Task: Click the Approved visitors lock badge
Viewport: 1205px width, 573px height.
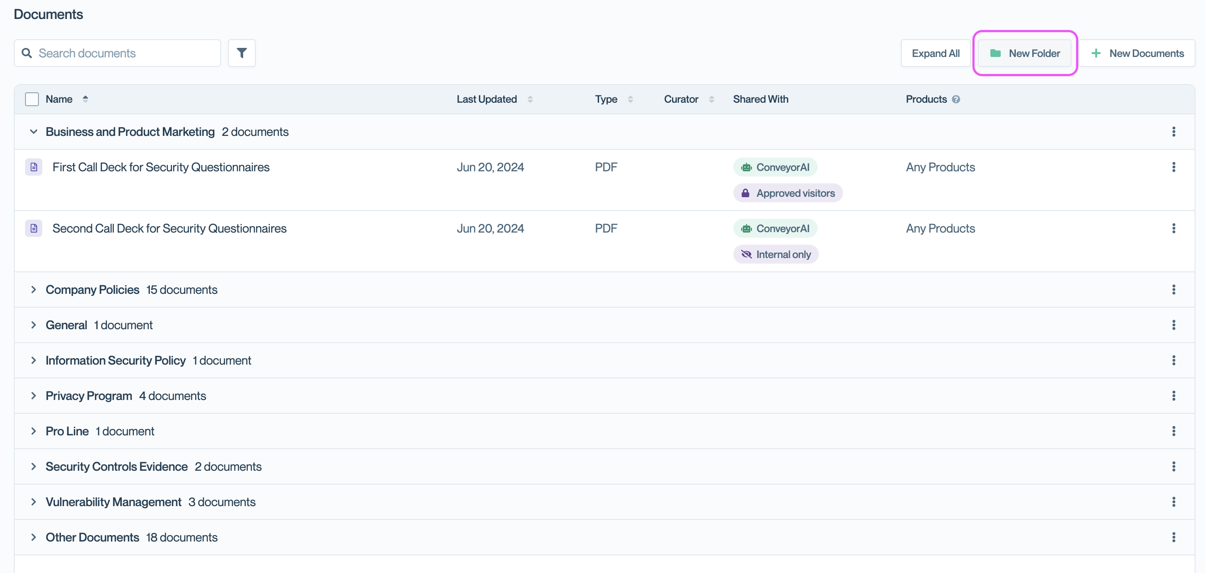Action: pos(787,193)
